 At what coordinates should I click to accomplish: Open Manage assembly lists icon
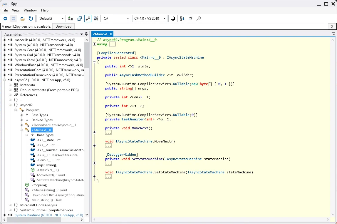click(70, 19)
